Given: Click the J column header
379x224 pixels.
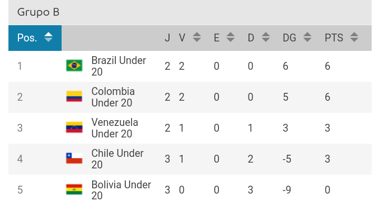Looking at the screenshot, I should pyautogui.click(x=167, y=38).
